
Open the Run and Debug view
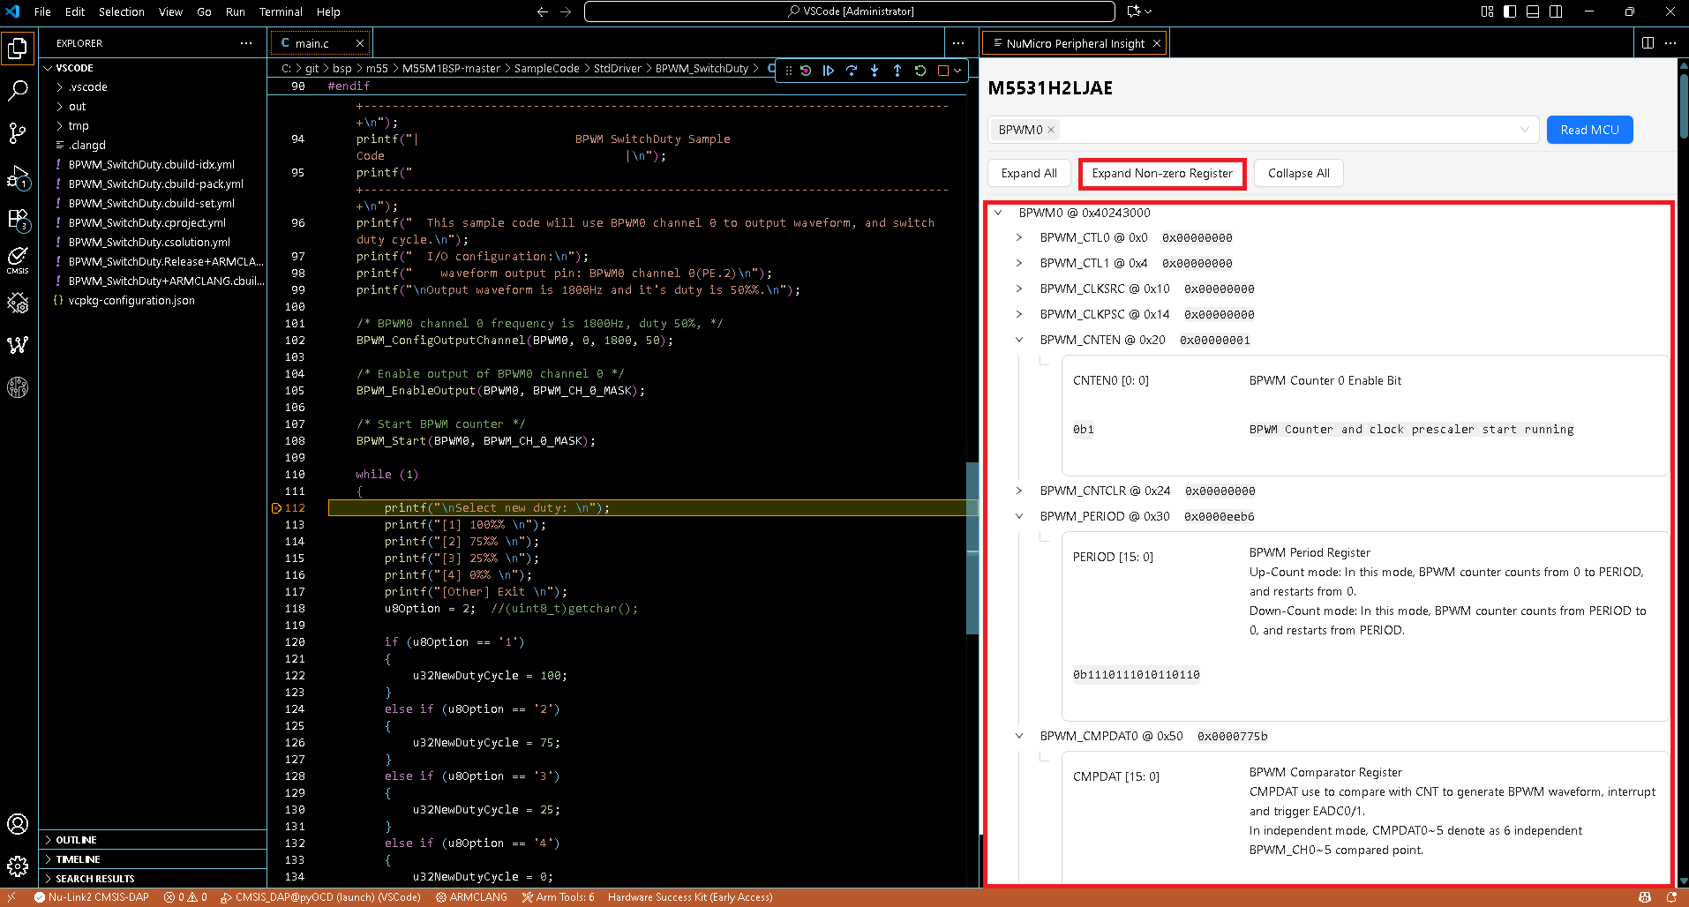tap(18, 176)
